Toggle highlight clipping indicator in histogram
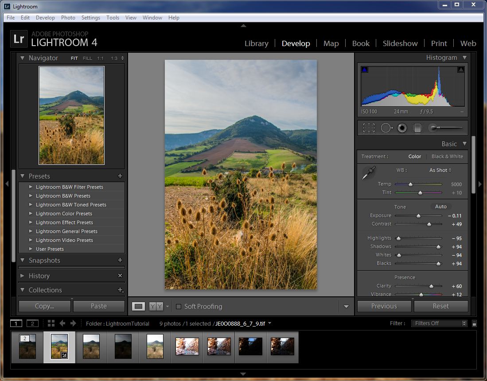 pos(460,70)
